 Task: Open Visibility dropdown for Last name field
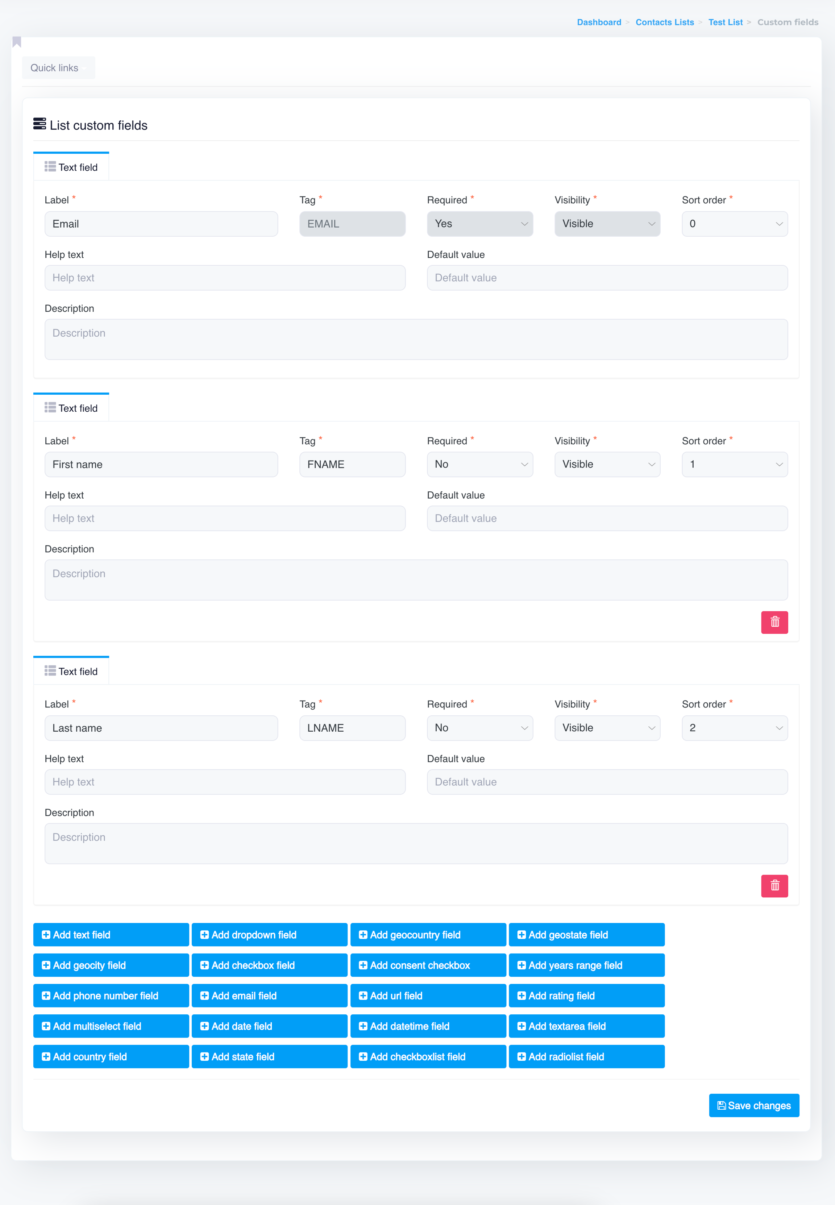coord(607,728)
